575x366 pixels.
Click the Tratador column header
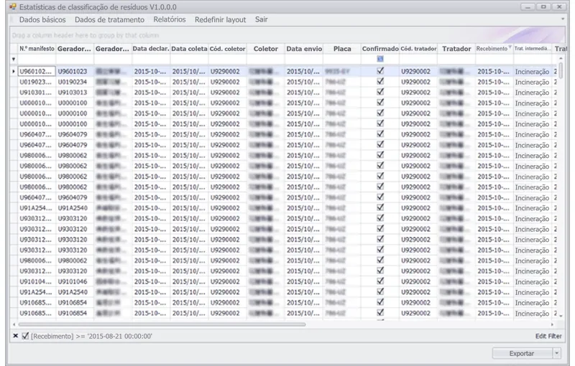click(456, 49)
